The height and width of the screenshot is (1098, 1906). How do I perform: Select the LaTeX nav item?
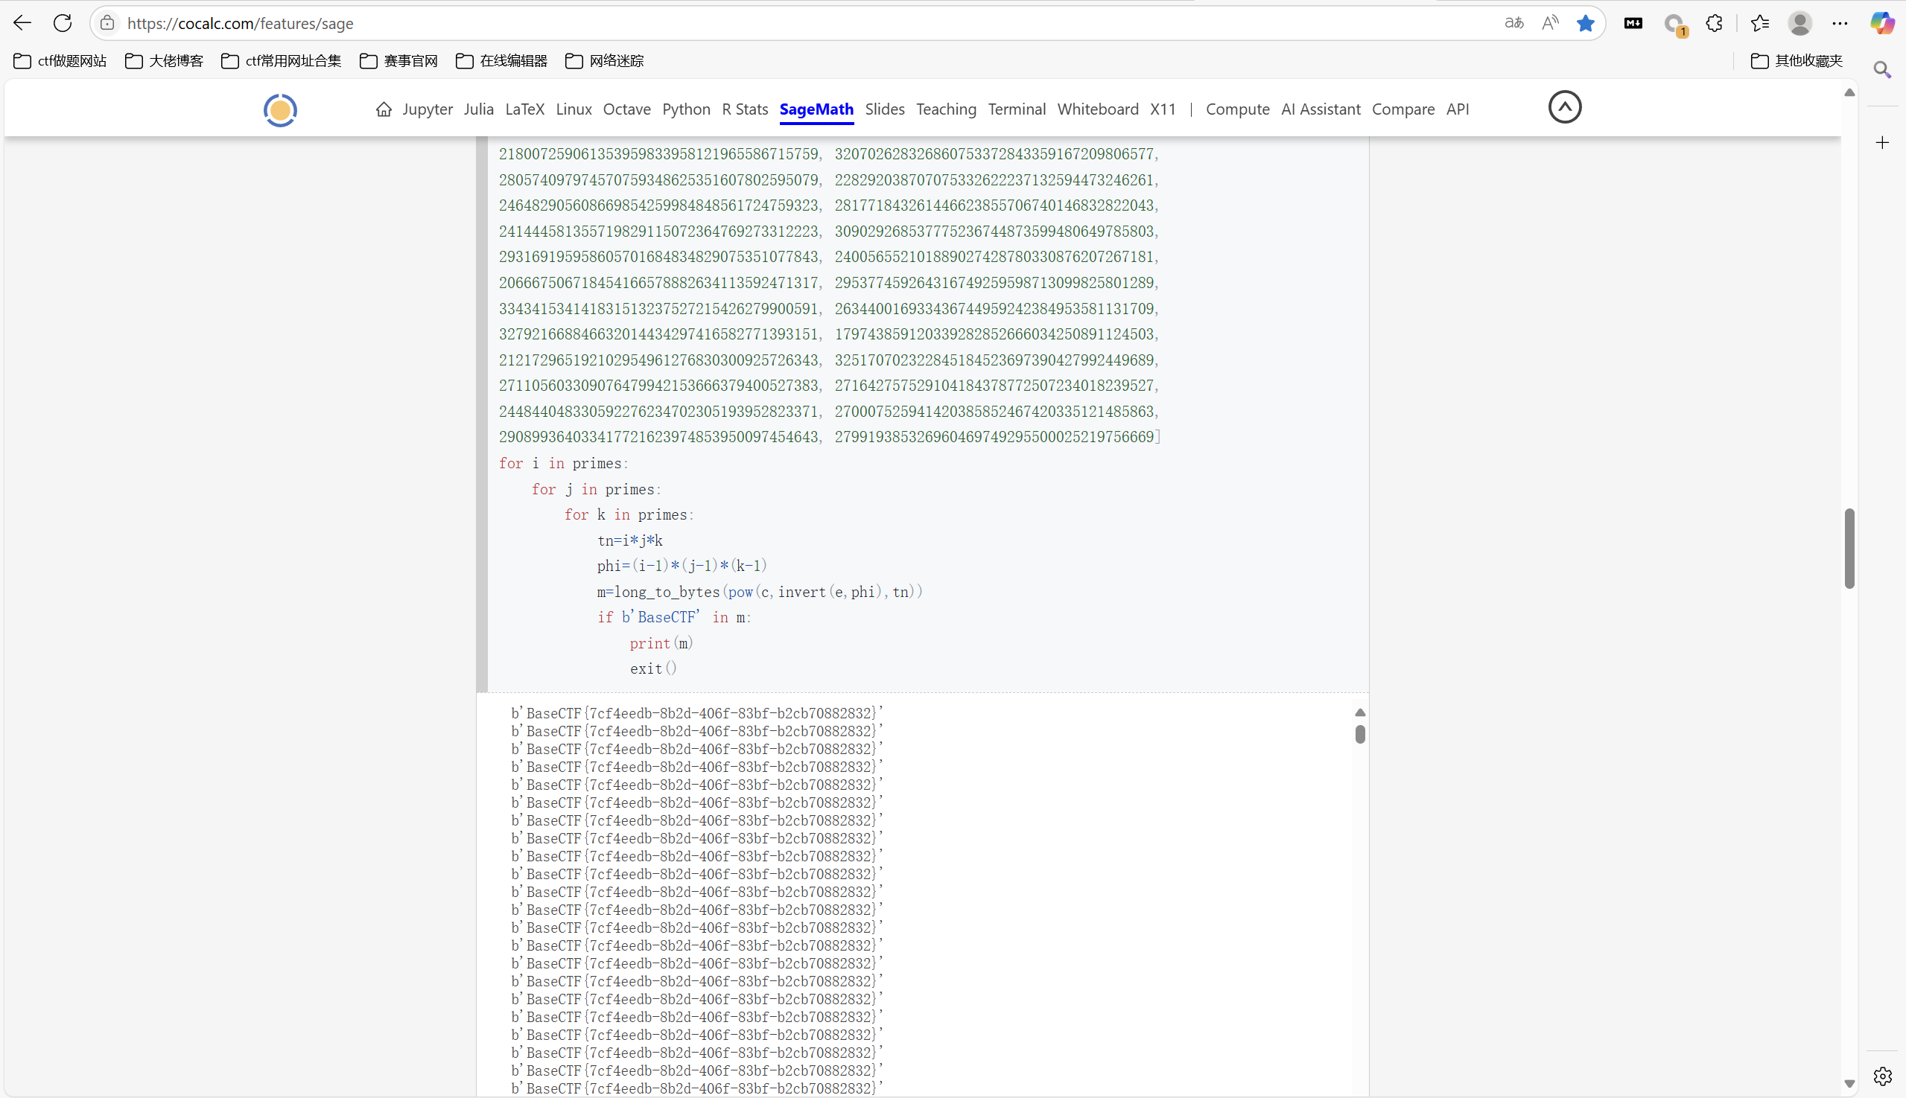point(524,109)
